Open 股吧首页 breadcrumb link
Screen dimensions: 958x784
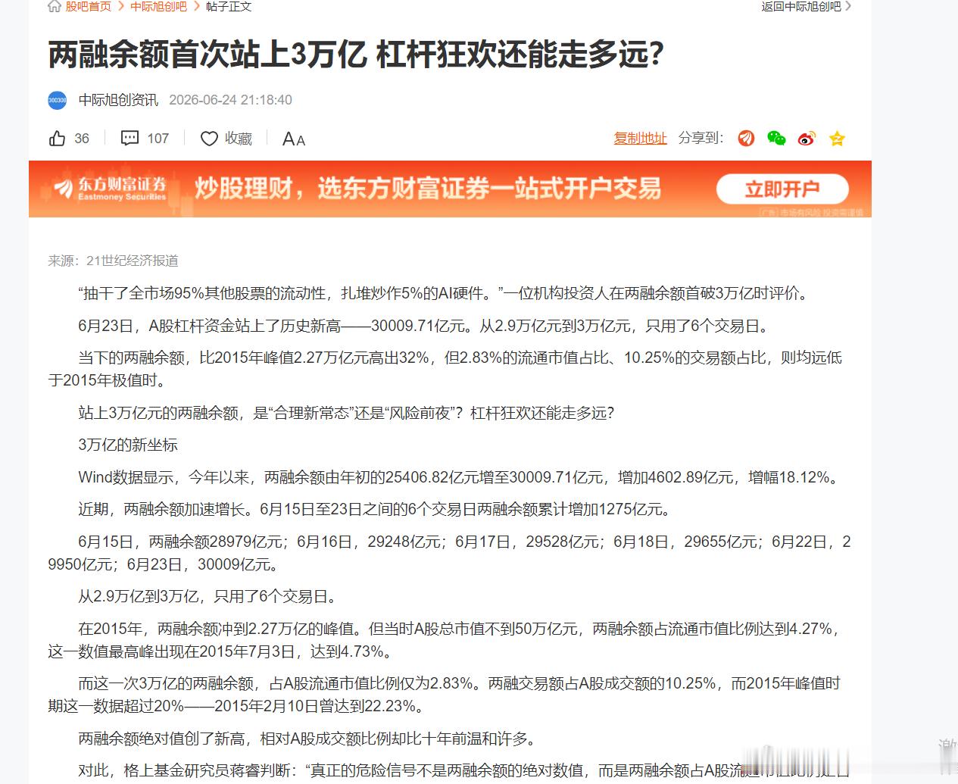point(88,6)
